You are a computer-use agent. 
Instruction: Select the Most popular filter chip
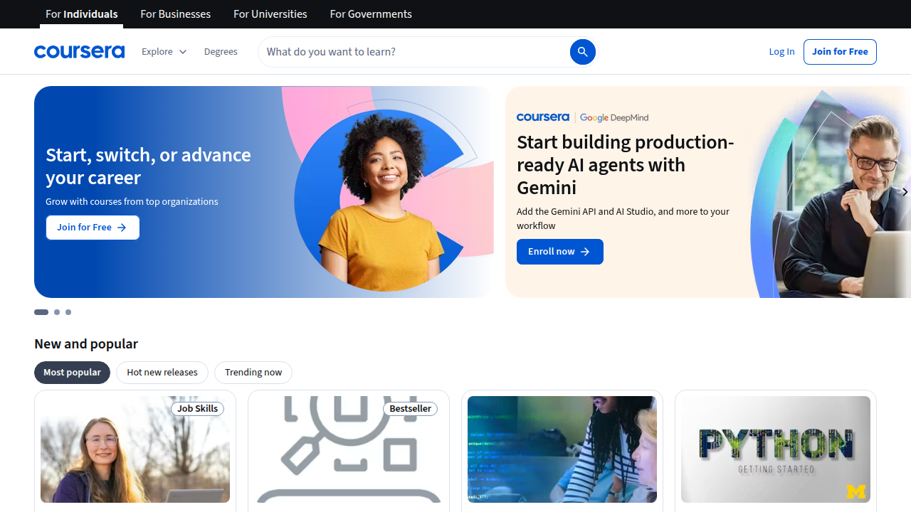72,373
